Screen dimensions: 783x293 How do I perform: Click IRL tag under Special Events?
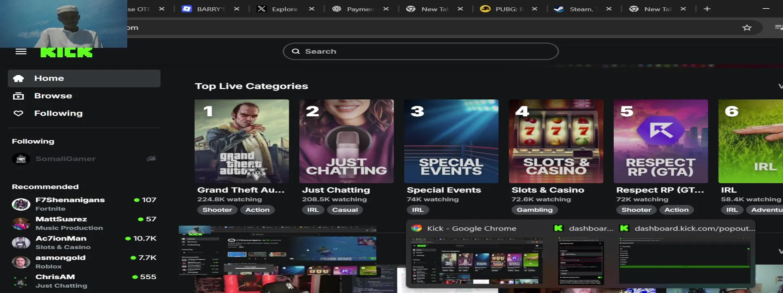[418, 210]
